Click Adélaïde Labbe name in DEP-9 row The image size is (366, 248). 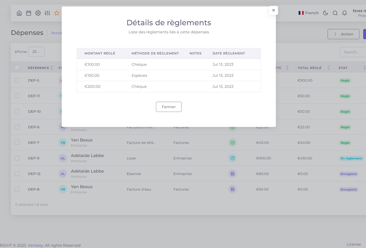(x=87, y=155)
